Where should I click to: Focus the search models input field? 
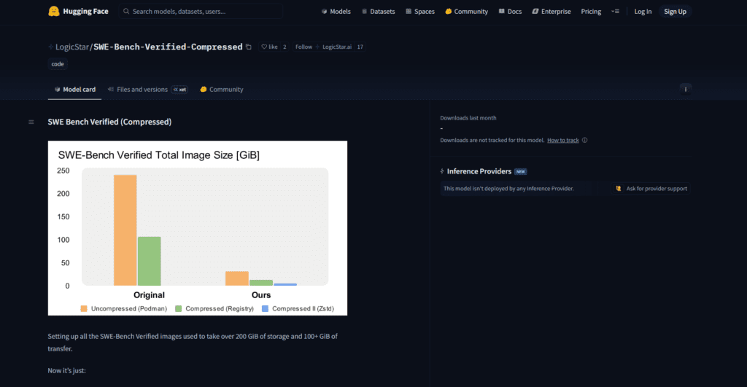[x=201, y=12]
